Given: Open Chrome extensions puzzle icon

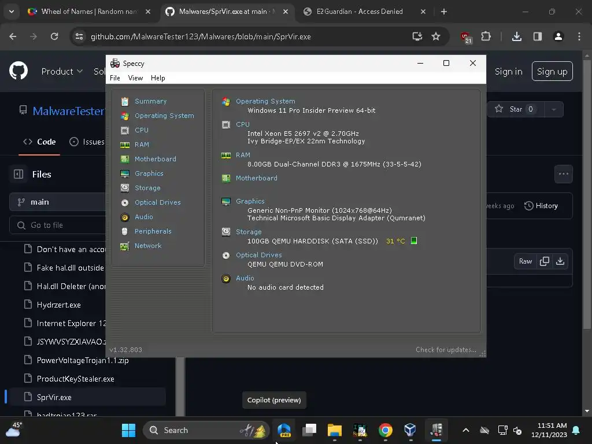Looking at the screenshot, I should pyautogui.click(x=486, y=36).
